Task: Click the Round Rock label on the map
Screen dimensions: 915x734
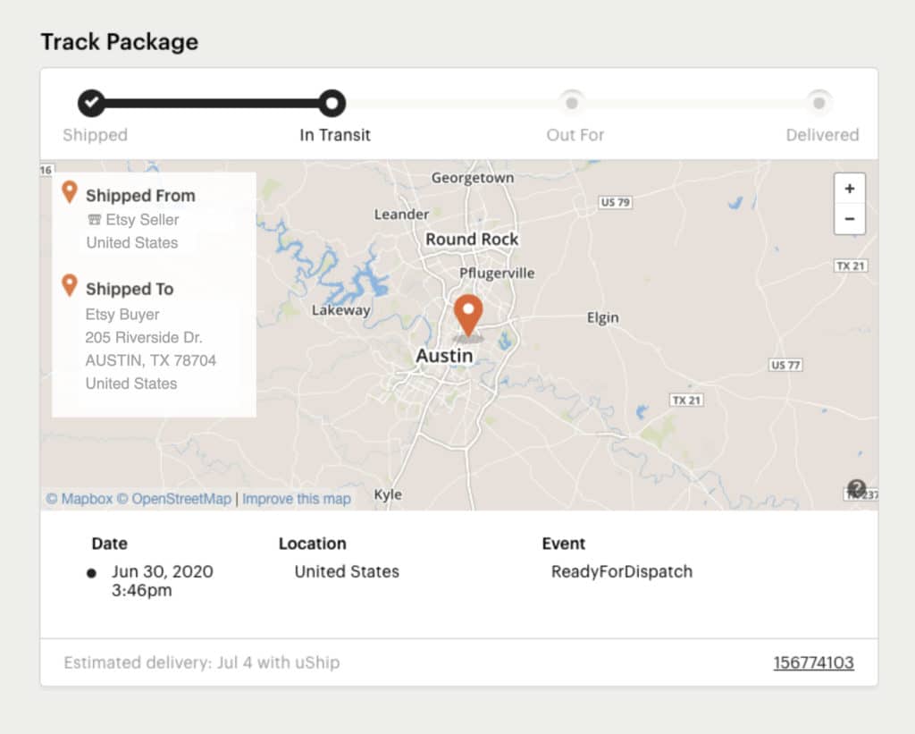Action: point(472,240)
